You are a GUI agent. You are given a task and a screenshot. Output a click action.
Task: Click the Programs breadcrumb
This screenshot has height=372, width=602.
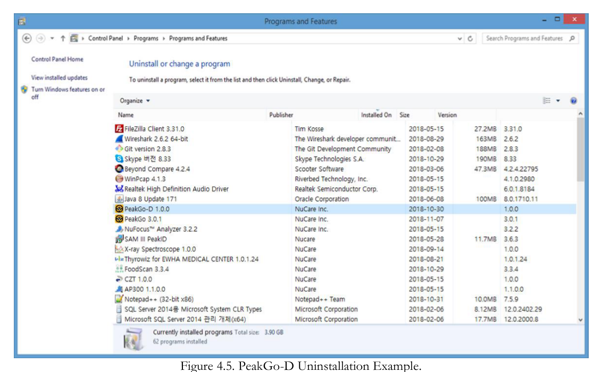coord(146,38)
